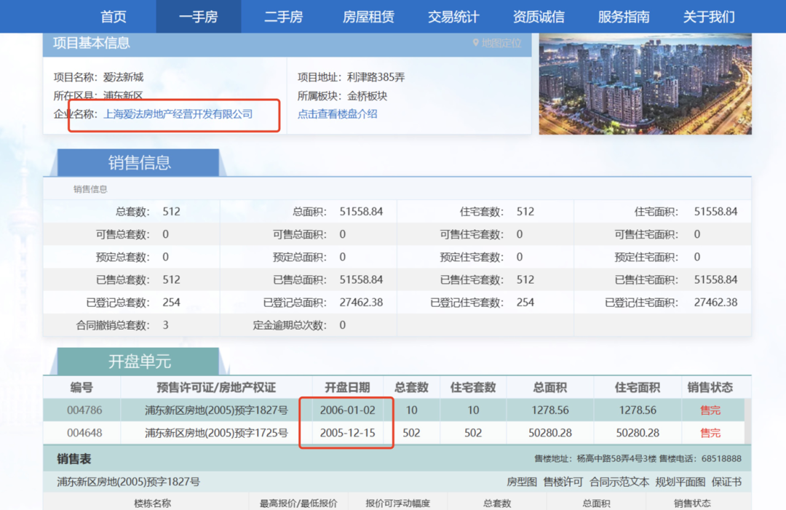Open the 保证书 link
Image resolution: width=786 pixels, height=510 pixels.
click(x=726, y=482)
